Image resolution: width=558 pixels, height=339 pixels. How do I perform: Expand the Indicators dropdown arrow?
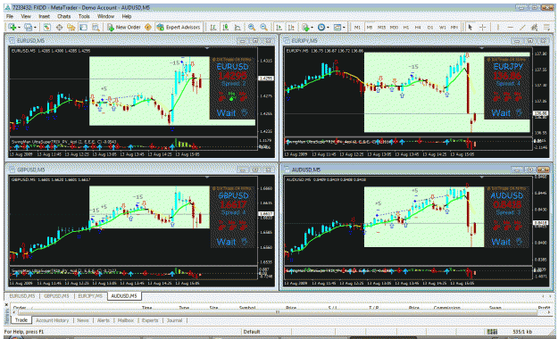pos(312,28)
